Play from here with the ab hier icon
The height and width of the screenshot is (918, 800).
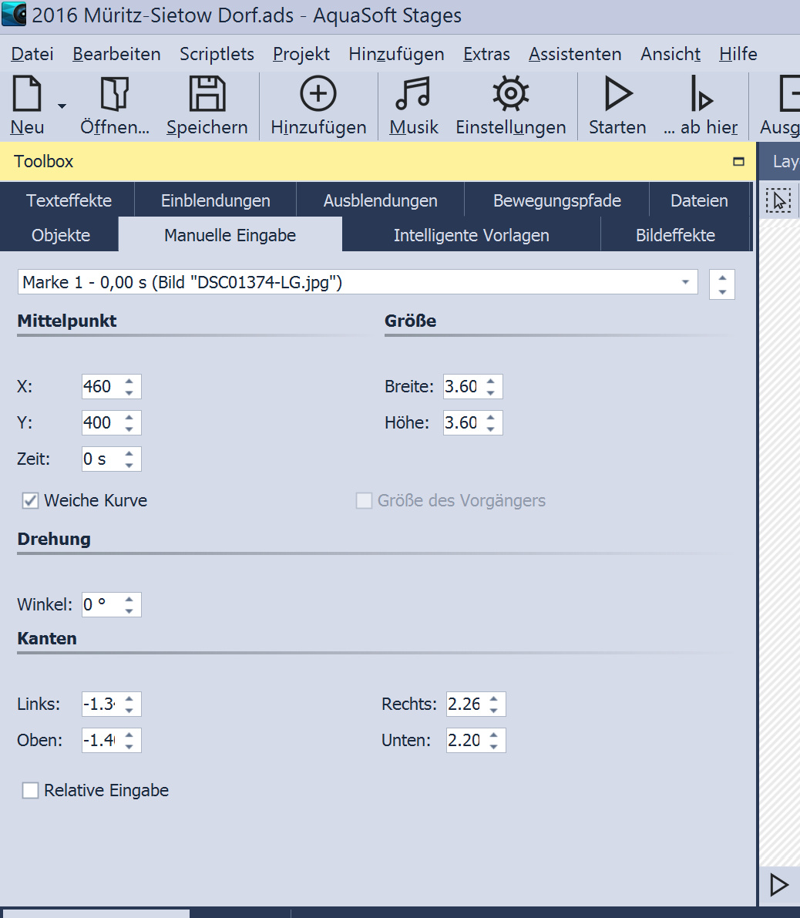(x=701, y=95)
